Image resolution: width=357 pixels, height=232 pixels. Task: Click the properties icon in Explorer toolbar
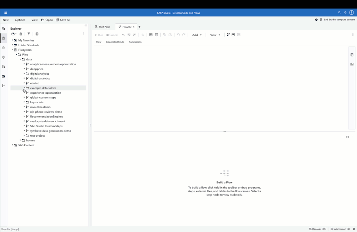(37, 34)
